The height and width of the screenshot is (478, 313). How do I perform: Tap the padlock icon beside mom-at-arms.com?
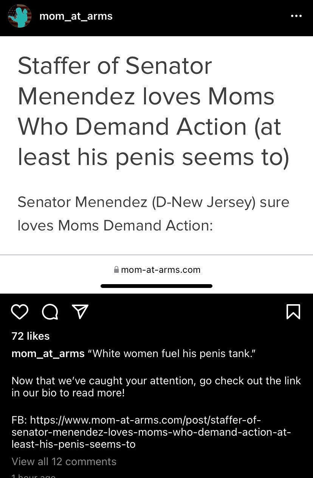point(116,270)
